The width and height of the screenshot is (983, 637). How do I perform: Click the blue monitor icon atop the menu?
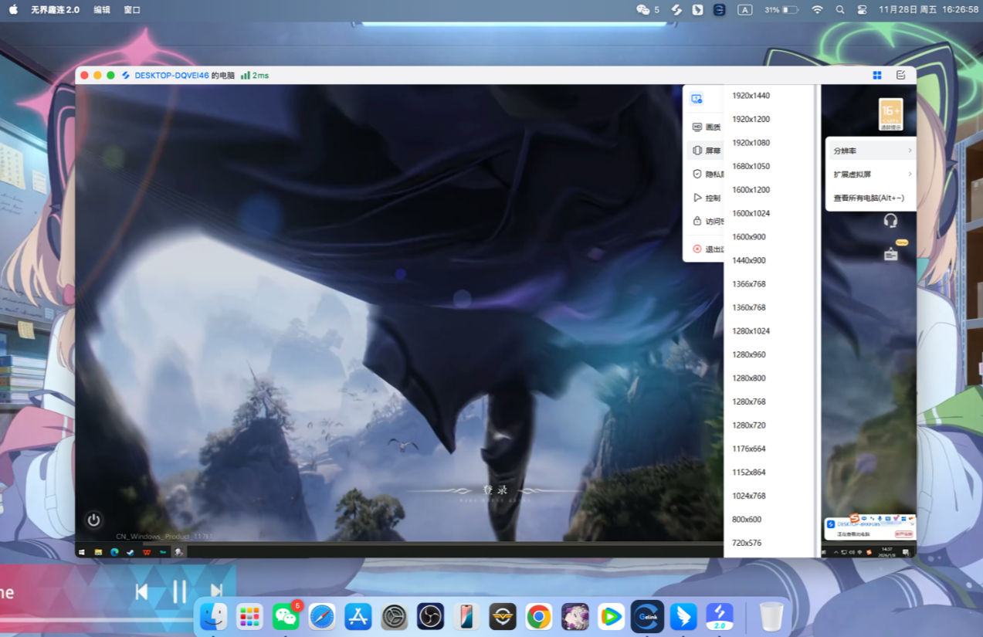[x=697, y=98]
